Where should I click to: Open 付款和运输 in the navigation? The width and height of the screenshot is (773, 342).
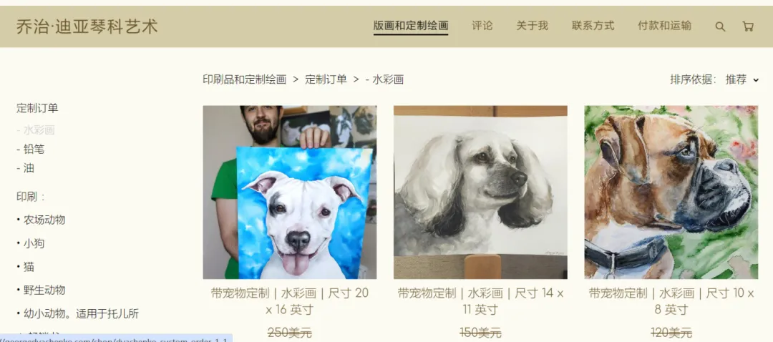tap(664, 26)
